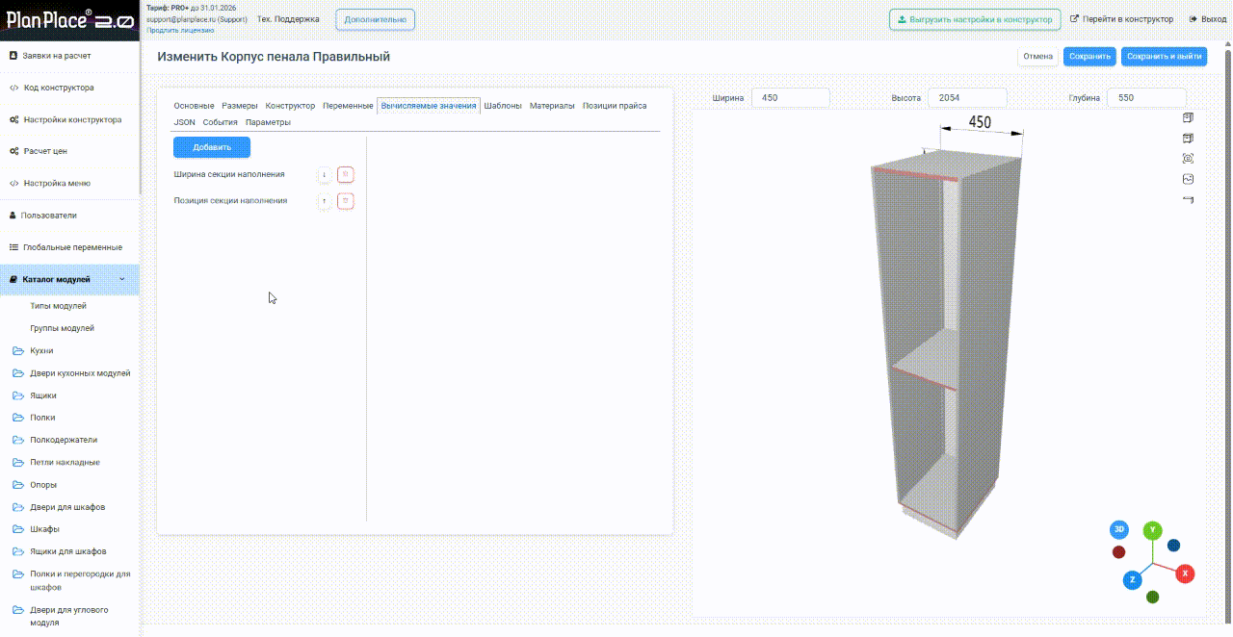Screen dimensions: 1233x637
Task: Click the dark blue negative-axis dot on gizmo
Action: (1173, 546)
